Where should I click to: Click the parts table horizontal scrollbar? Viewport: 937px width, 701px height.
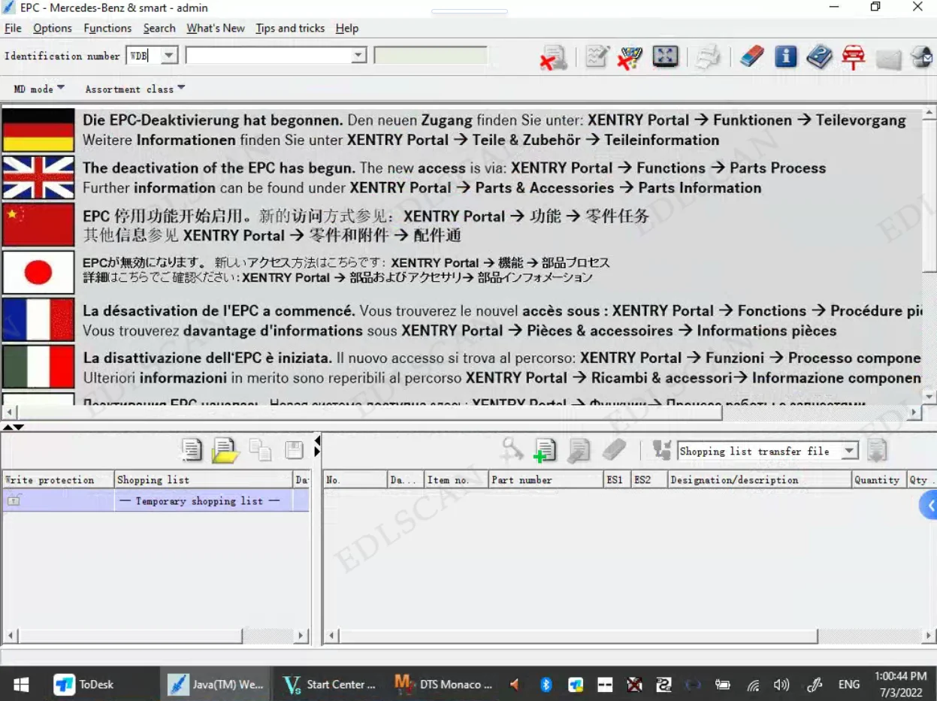[630, 636]
